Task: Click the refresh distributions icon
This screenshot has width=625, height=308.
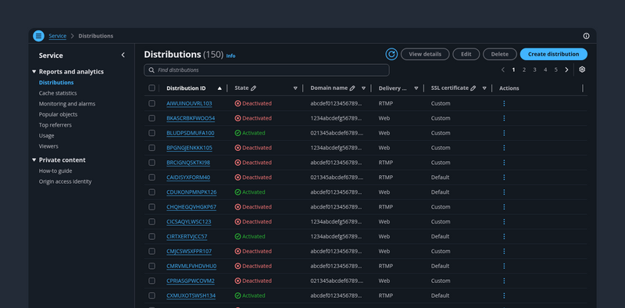Action: click(391, 54)
